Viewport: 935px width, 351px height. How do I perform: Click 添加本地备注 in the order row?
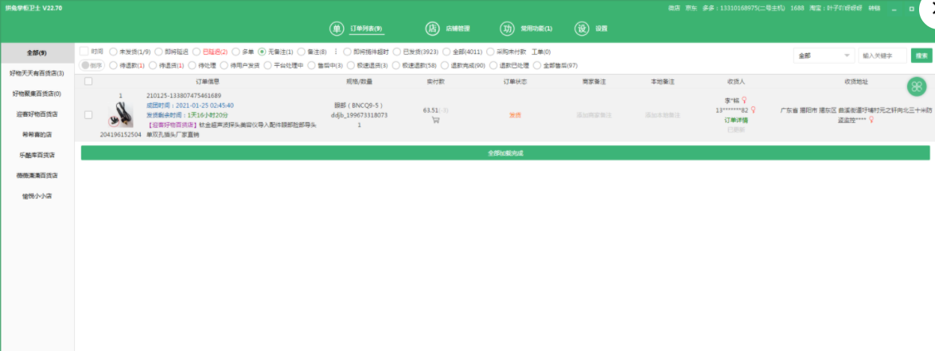(662, 115)
